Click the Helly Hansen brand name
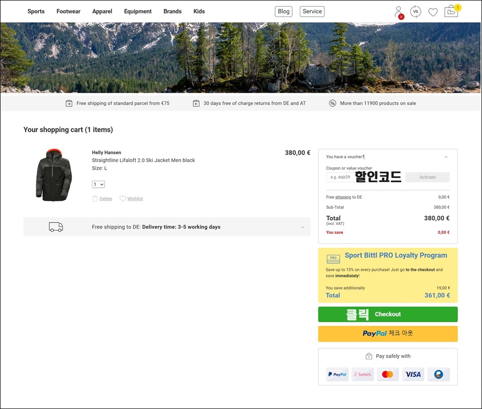Viewport: 482px width, 409px height. [x=106, y=153]
